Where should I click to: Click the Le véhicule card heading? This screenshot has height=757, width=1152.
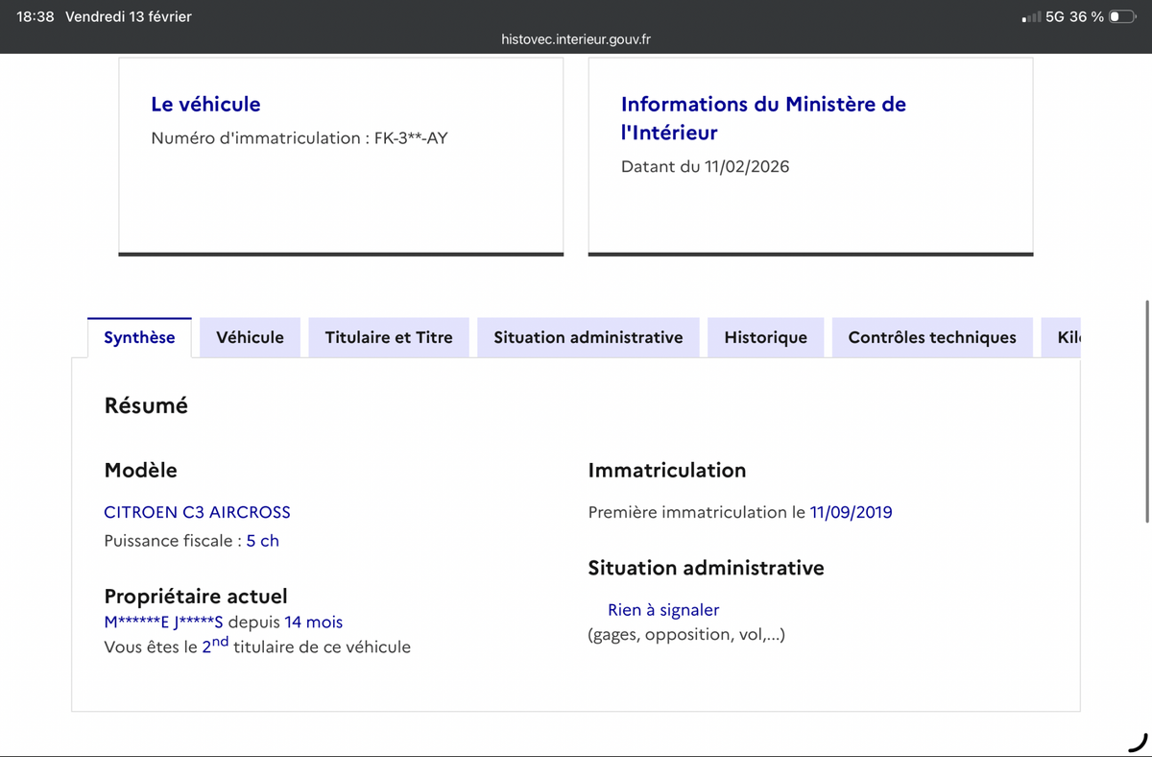[205, 104]
